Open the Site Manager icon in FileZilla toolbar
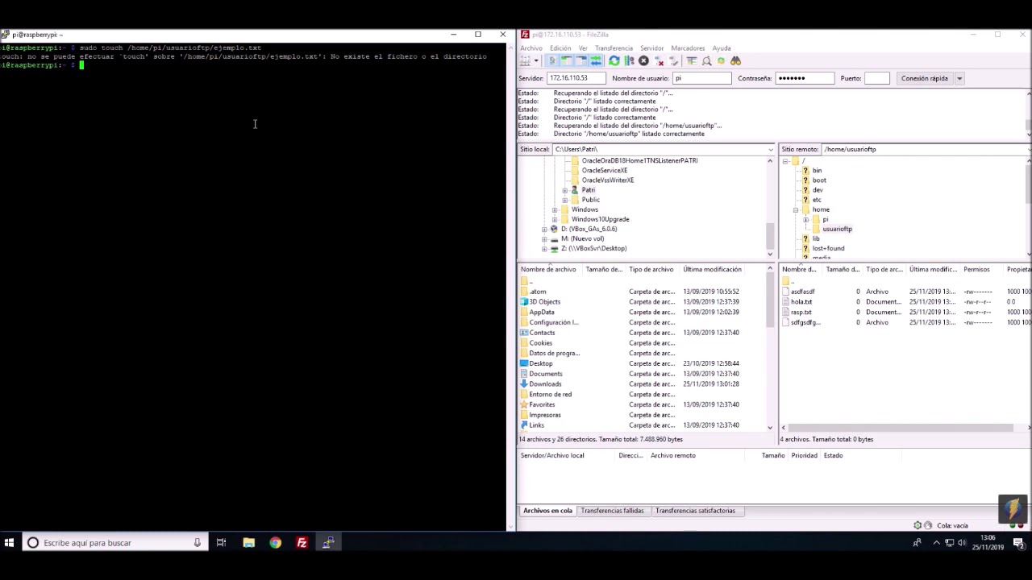Viewport: 1032px width, 580px height. point(525,60)
